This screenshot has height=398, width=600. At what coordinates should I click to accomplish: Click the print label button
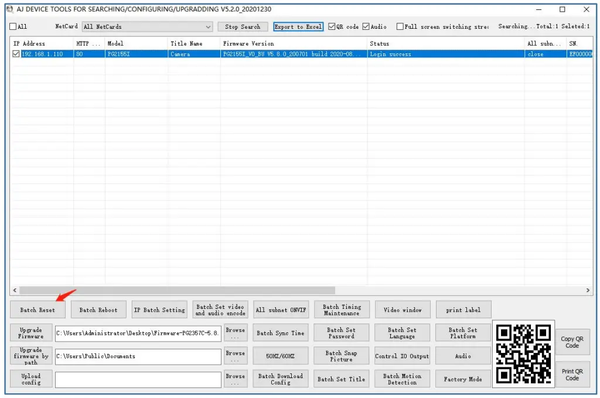pyautogui.click(x=463, y=310)
